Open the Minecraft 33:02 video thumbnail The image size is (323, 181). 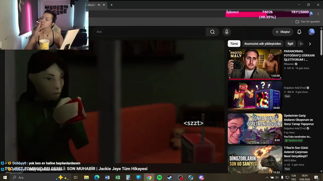tap(255, 96)
